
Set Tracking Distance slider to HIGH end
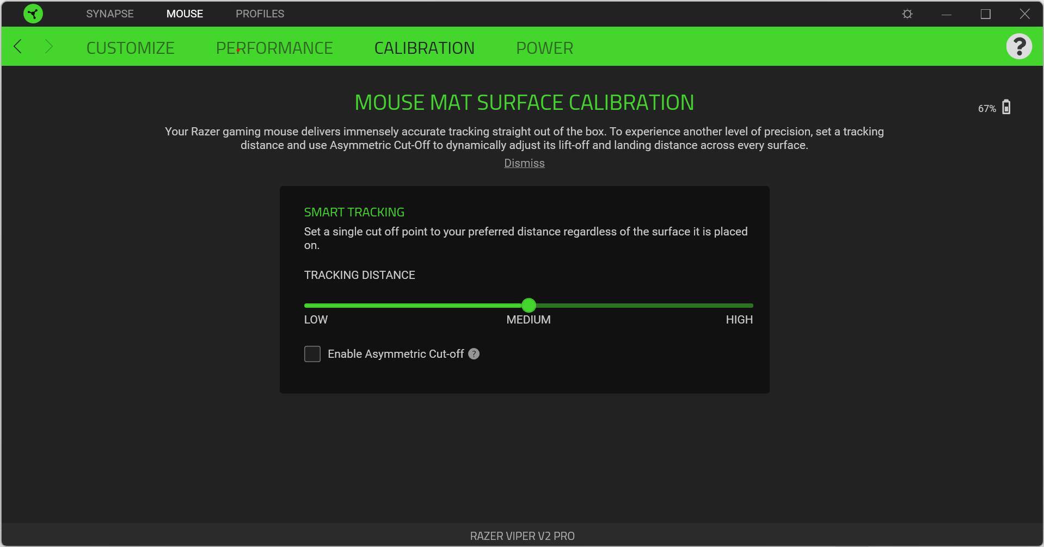coord(751,306)
